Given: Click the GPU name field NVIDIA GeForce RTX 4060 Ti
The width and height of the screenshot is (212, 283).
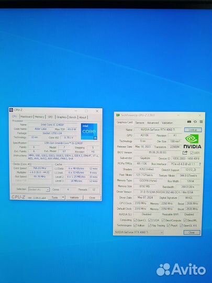Looking at the screenshot, I should [x=158, y=129].
